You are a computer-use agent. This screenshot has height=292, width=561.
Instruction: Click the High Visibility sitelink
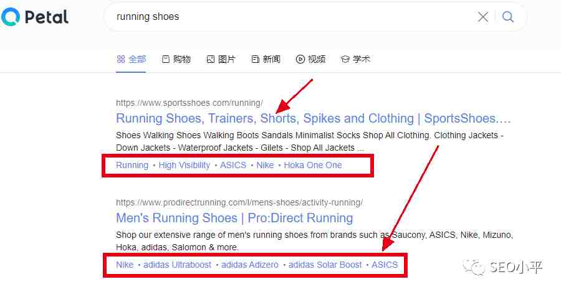[185, 165]
